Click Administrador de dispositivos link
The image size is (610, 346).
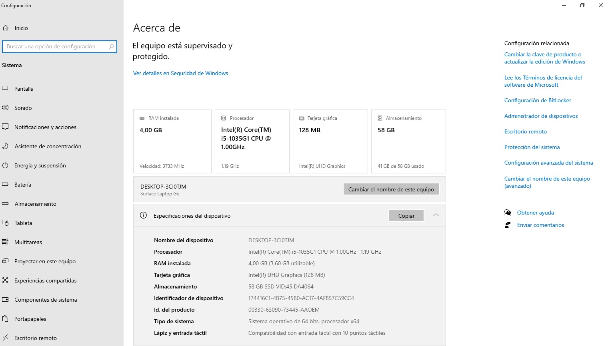click(x=541, y=116)
